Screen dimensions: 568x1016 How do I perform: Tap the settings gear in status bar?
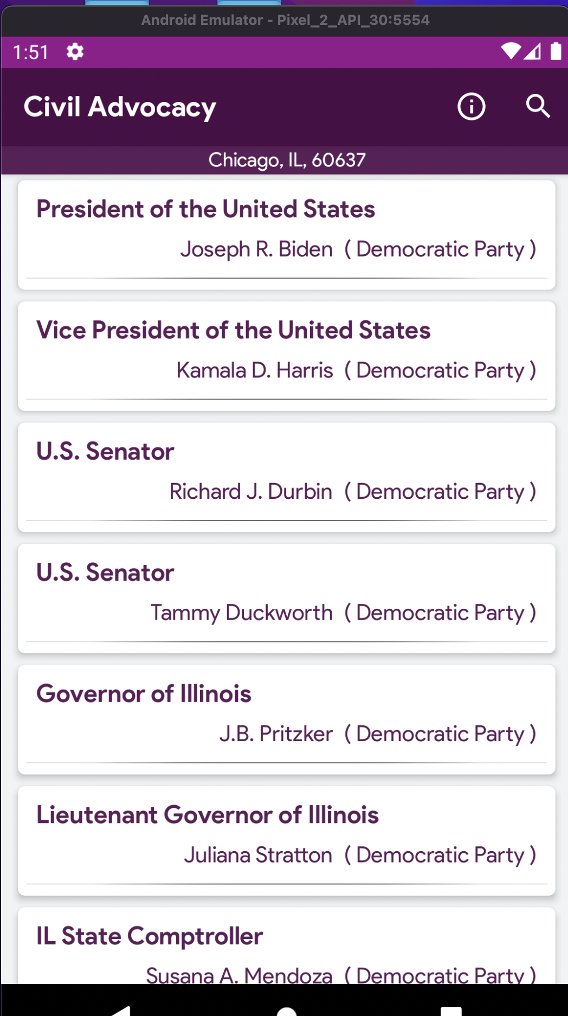tap(75, 52)
